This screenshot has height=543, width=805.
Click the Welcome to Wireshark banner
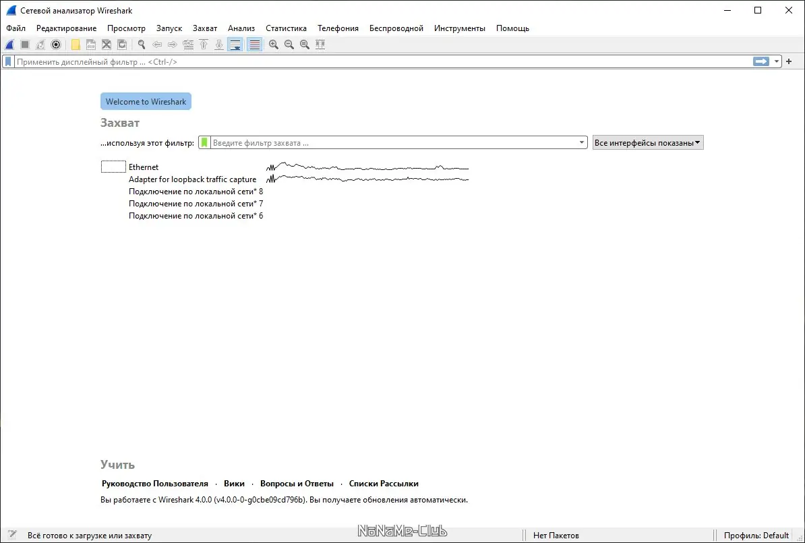(146, 101)
